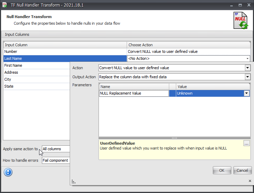Click Cancel to discard changes

pyautogui.click(x=242, y=170)
